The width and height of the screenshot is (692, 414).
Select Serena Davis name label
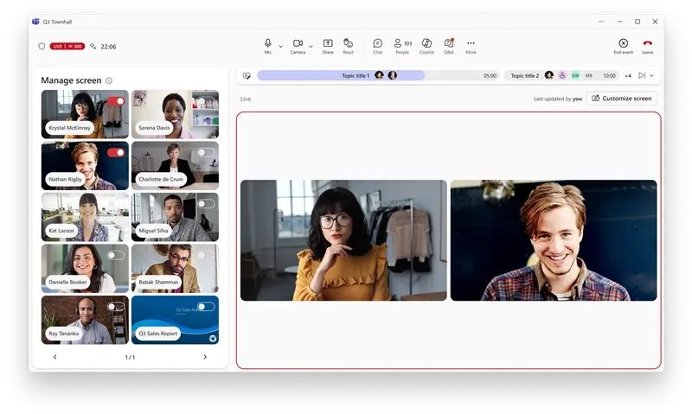pyautogui.click(x=154, y=128)
